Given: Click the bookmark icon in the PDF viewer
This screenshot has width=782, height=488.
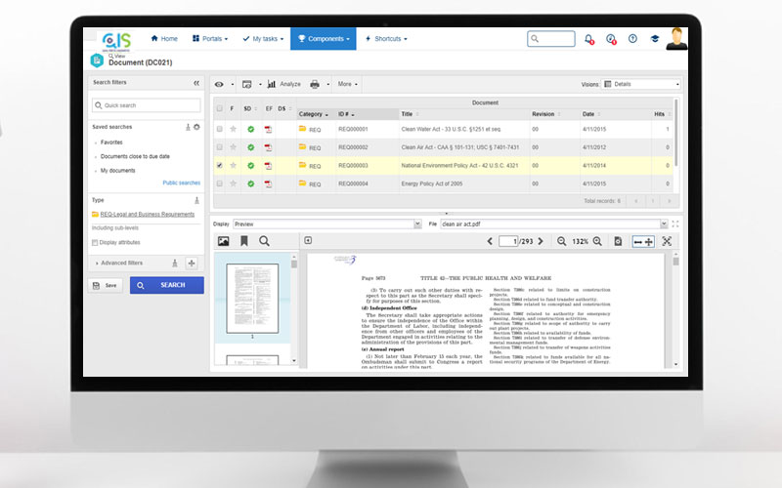Looking at the screenshot, I should tap(243, 241).
